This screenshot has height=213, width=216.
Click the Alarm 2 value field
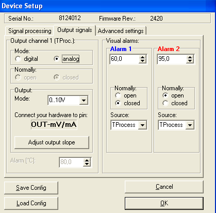pos(172,59)
